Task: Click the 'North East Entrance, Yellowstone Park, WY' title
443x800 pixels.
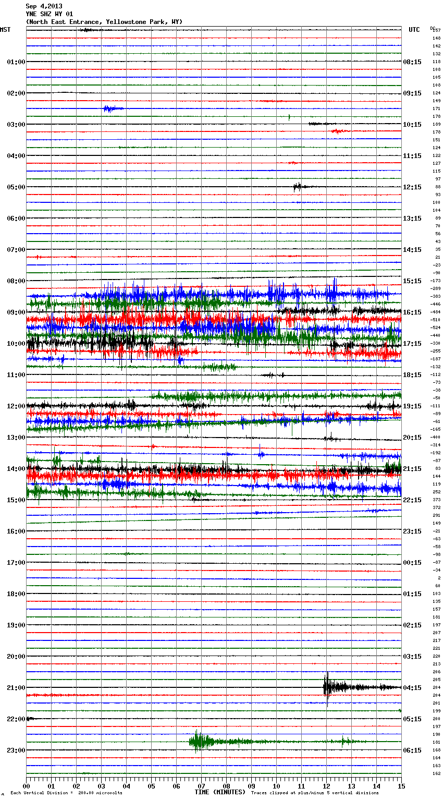Action: coord(104,22)
